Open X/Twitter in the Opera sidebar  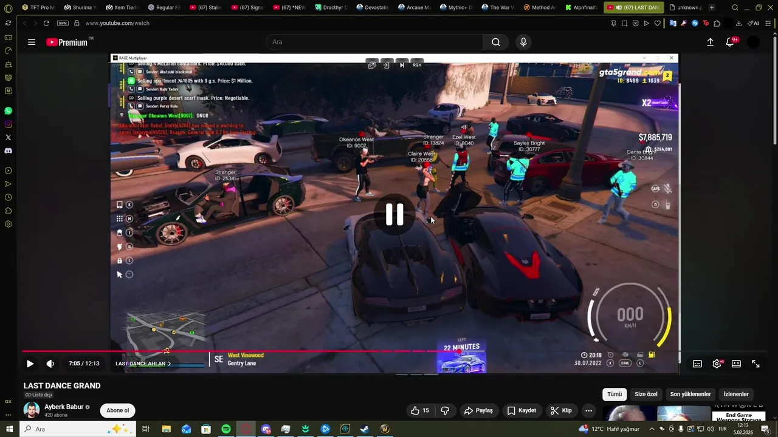click(8, 138)
